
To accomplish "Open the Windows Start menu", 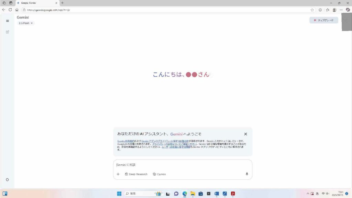I will 119,194.
